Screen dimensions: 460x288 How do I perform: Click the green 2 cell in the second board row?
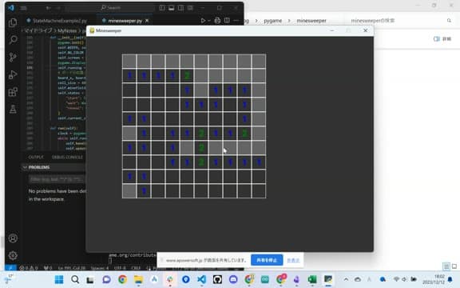point(187,75)
